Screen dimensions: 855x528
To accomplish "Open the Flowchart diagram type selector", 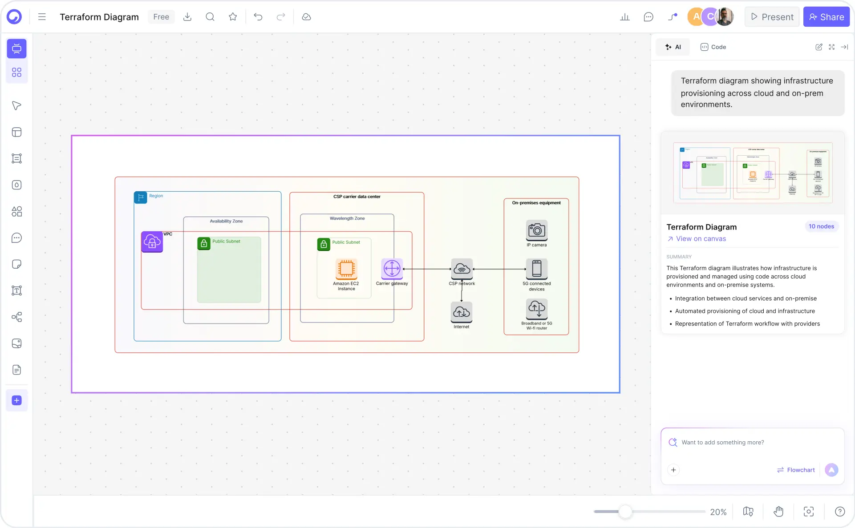I will (796, 470).
